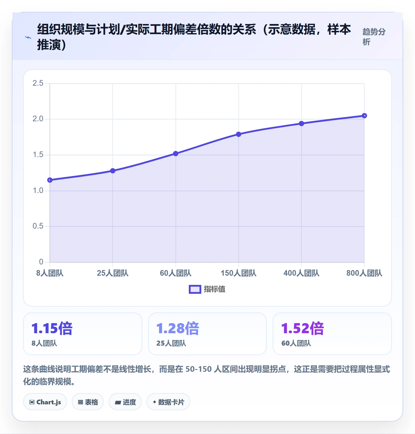
Task: Select the 60人团队 data point on chart
Action: [175, 154]
